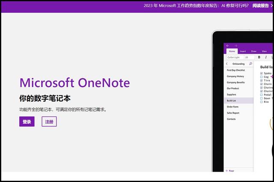The image size is (274, 182).
Task: Click the Build list note heading
Action: 266,67
